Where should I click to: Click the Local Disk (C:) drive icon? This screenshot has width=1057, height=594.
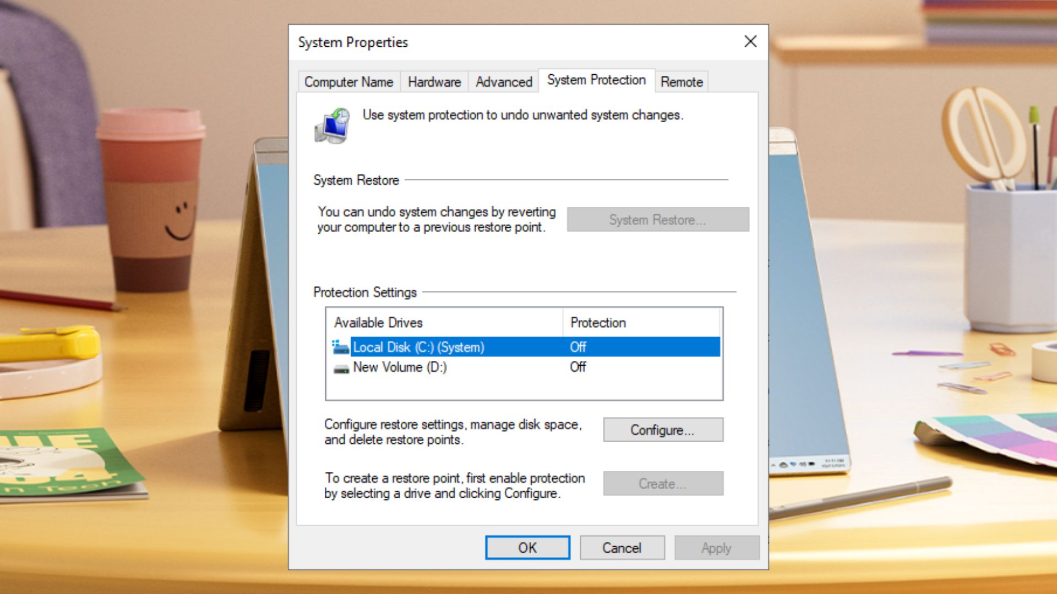coord(341,347)
